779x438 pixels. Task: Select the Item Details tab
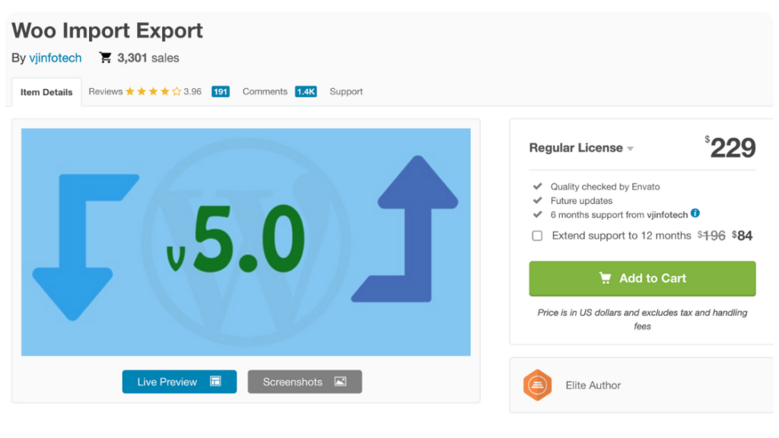tap(46, 90)
